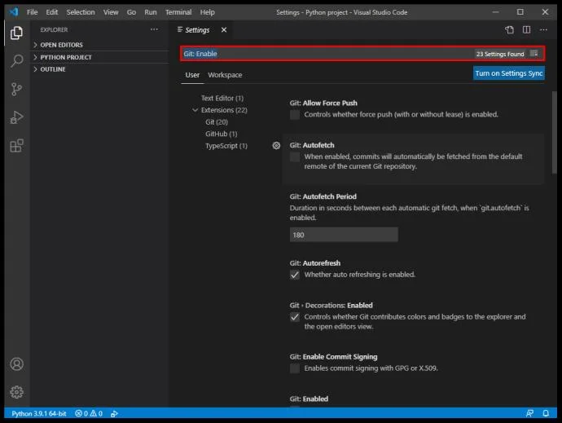Open the Extensions view
Image resolution: width=562 pixels, height=423 pixels.
(16, 146)
